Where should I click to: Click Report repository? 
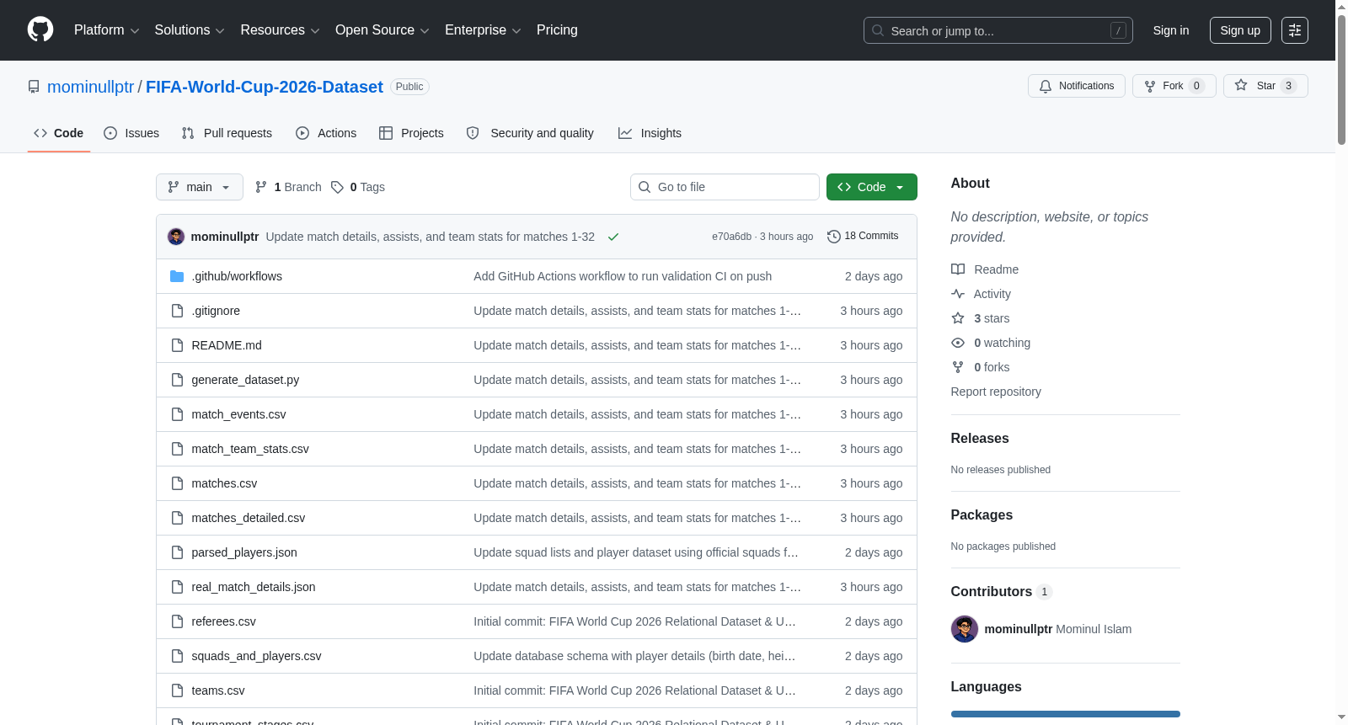[996, 392]
